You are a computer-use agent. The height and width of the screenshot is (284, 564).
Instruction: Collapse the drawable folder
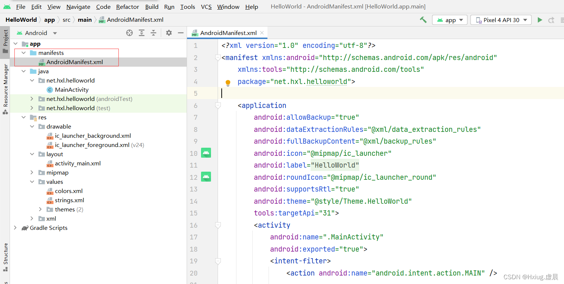pos(32,127)
